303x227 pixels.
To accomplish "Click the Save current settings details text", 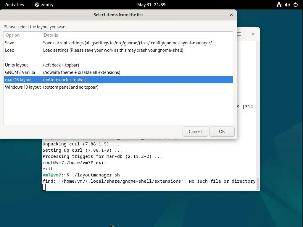I will click(127, 43).
